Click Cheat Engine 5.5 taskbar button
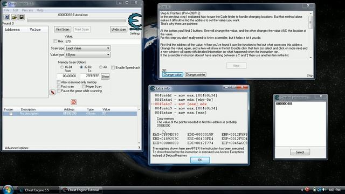This screenshot has width=345, height=194. [38, 190]
